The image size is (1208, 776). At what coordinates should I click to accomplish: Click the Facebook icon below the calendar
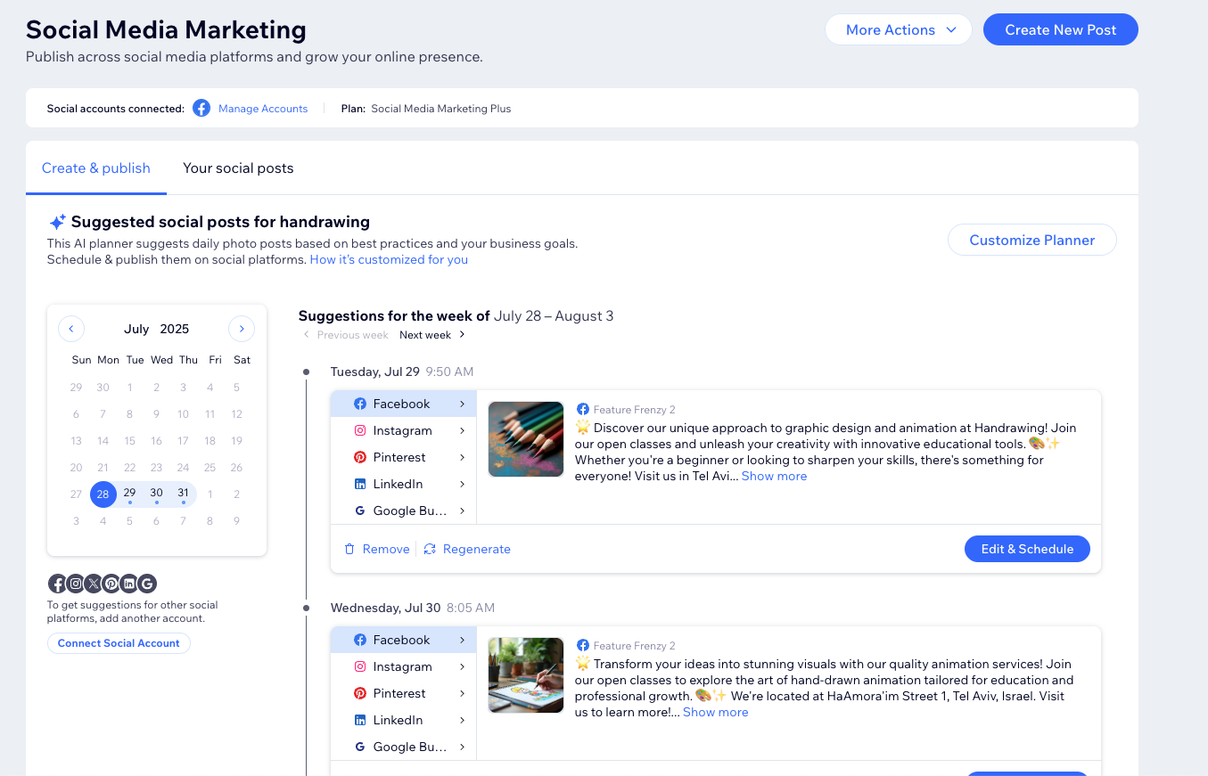point(58,584)
